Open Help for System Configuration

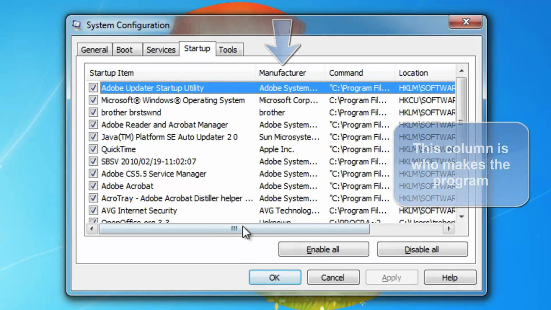[x=450, y=278]
